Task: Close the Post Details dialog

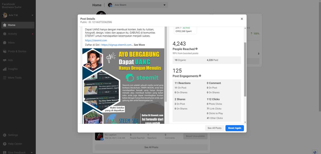Action: 242,19
